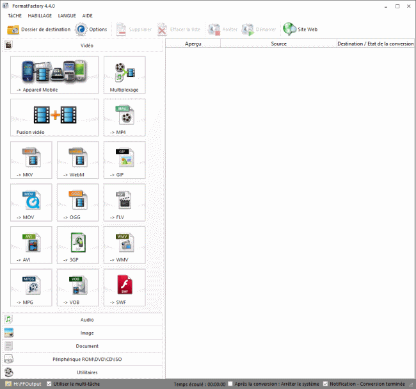
Task: Open the HABILLAGE menu
Action: 40,16
